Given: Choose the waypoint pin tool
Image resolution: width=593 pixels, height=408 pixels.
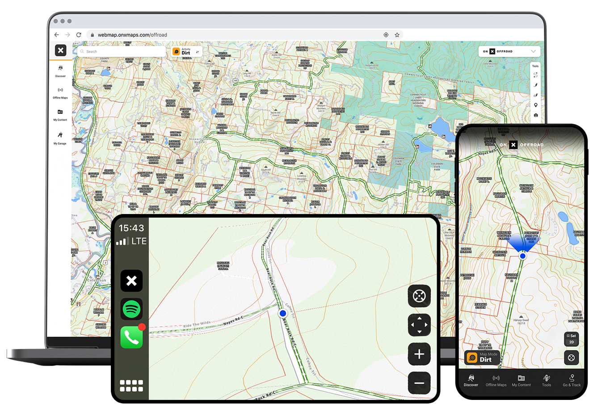Looking at the screenshot, I should [535, 105].
